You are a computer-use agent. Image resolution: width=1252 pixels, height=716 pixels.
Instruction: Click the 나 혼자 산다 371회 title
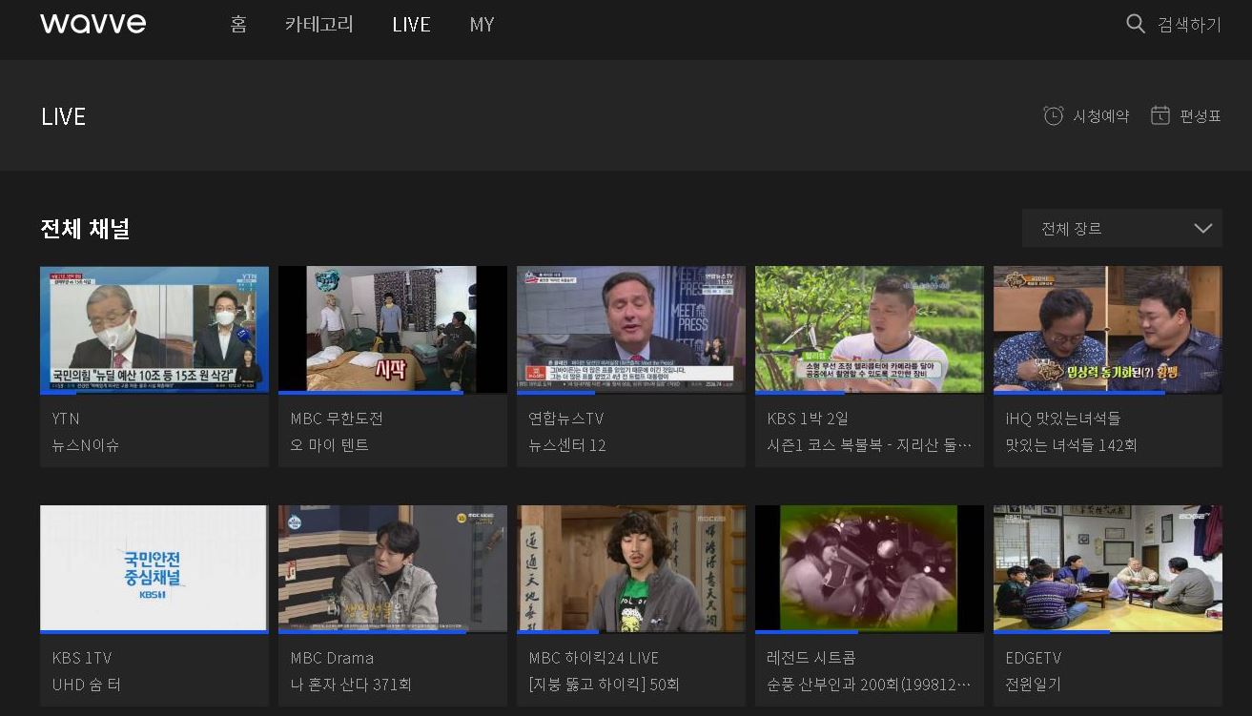pos(351,685)
